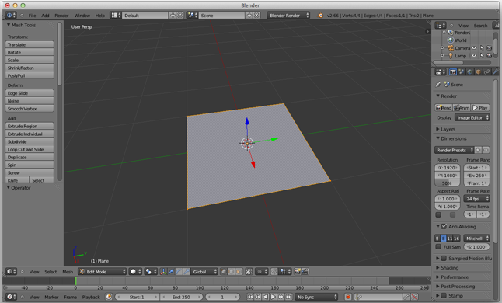The height and width of the screenshot is (303, 502).
Task: Hide the Camera with its eye icon
Action: [x=474, y=48]
